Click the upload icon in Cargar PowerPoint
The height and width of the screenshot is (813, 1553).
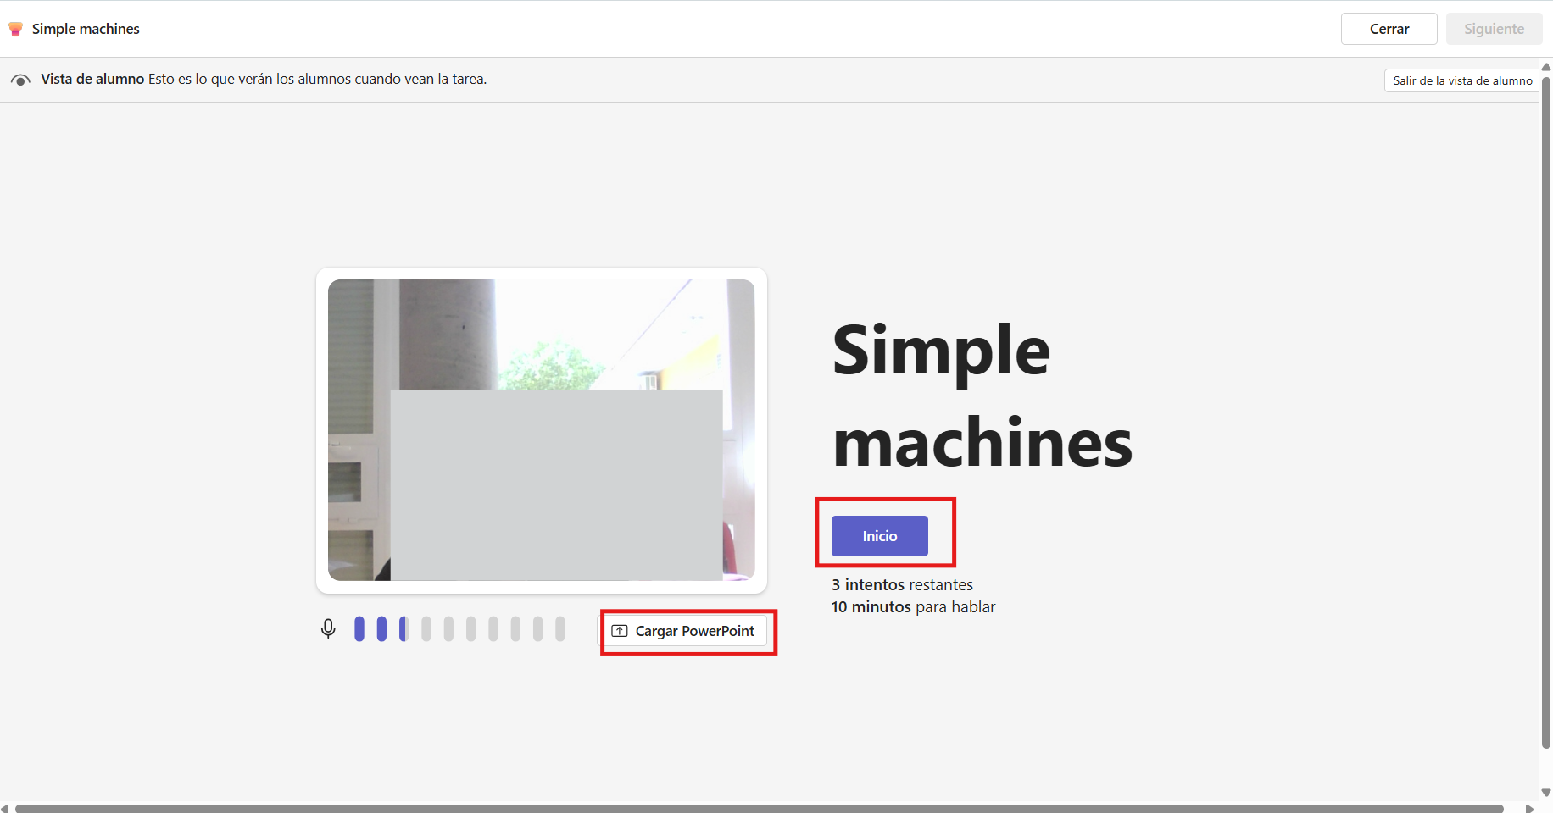(620, 631)
